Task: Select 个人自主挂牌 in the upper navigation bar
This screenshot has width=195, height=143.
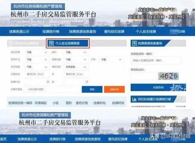Action: tap(146, 31)
